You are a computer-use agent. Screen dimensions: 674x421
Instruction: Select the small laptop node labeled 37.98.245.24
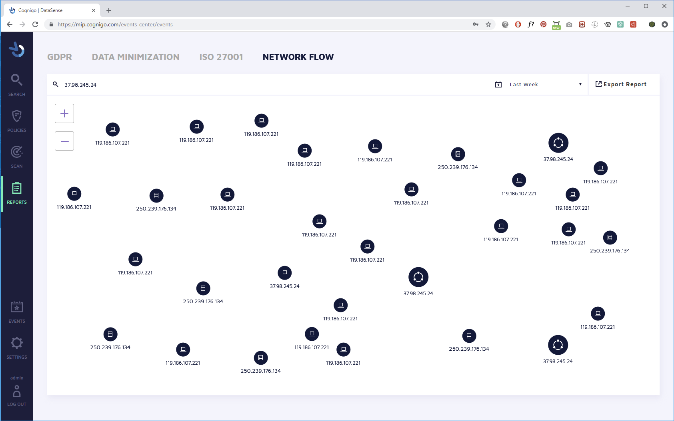click(285, 273)
